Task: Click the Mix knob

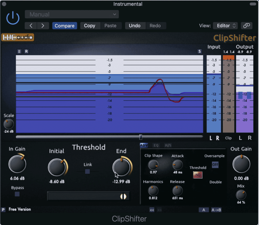Action: (x=241, y=195)
